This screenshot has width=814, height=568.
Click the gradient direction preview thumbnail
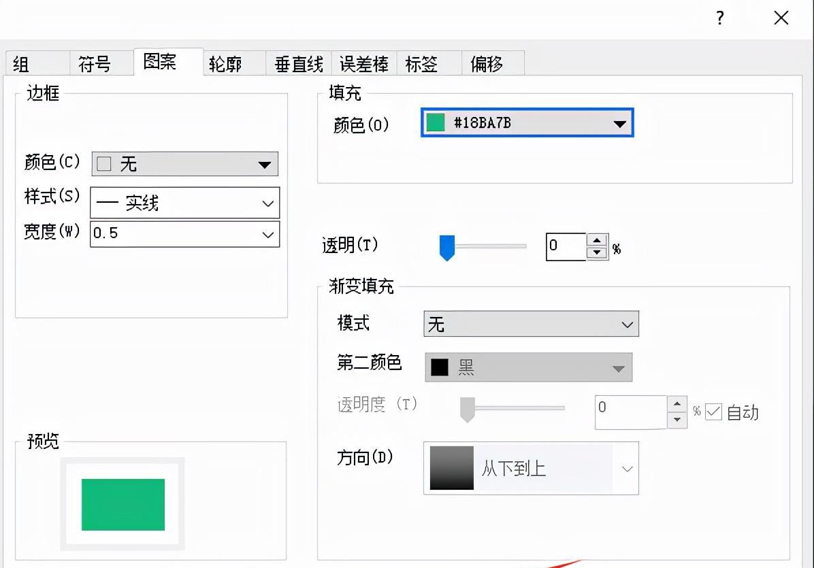(452, 468)
